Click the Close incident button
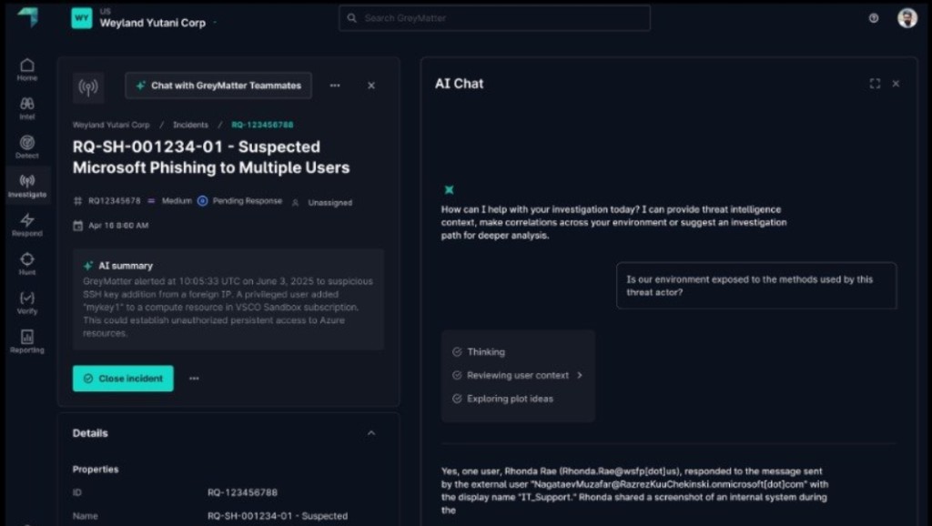Image resolution: width=932 pixels, height=526 pixels. (x=123, y=379)
